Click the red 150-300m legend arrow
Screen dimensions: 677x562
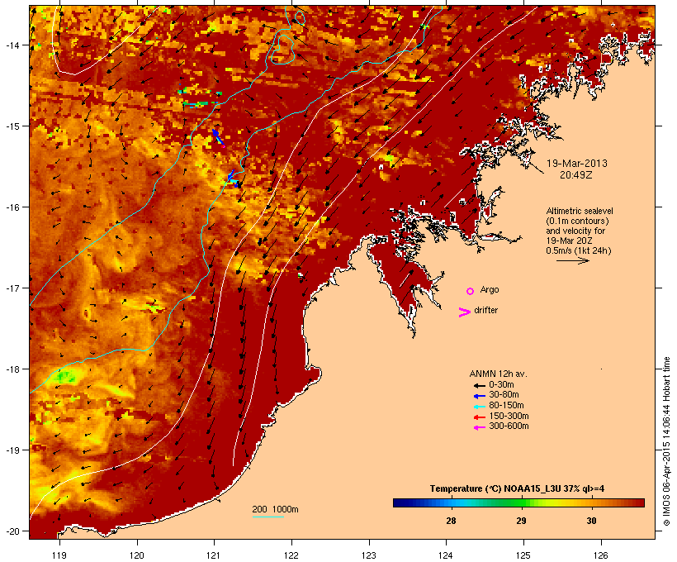480,417
